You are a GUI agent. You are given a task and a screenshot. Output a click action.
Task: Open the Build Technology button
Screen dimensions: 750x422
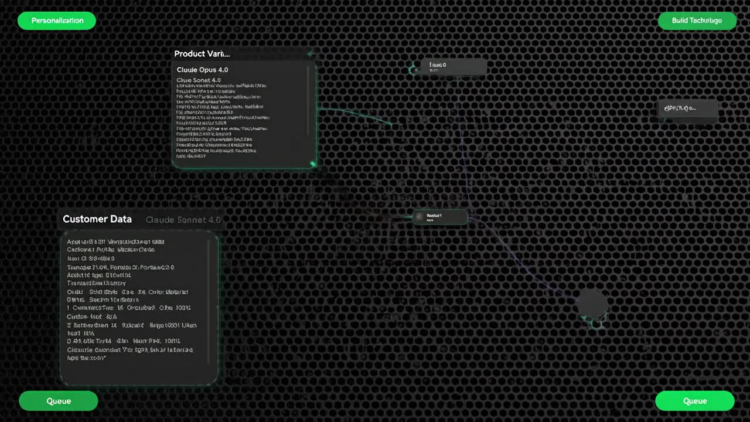pyautogui.click(x=697, y=21)
